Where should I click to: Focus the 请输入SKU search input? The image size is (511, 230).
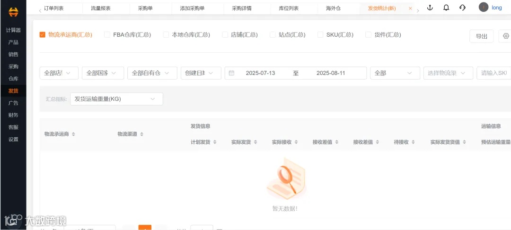point(493,73)
